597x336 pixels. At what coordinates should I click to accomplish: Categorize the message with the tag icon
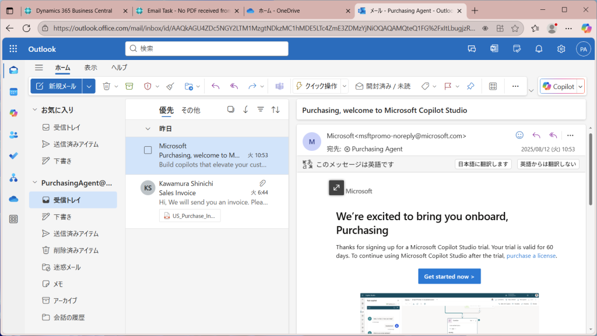click(425, 86)
